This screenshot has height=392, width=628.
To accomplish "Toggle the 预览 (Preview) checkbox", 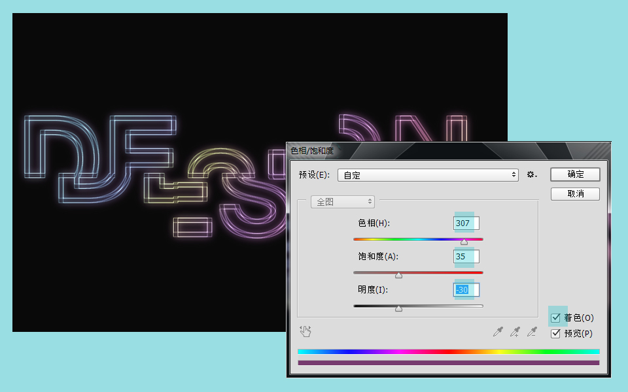I will (555, 334).
